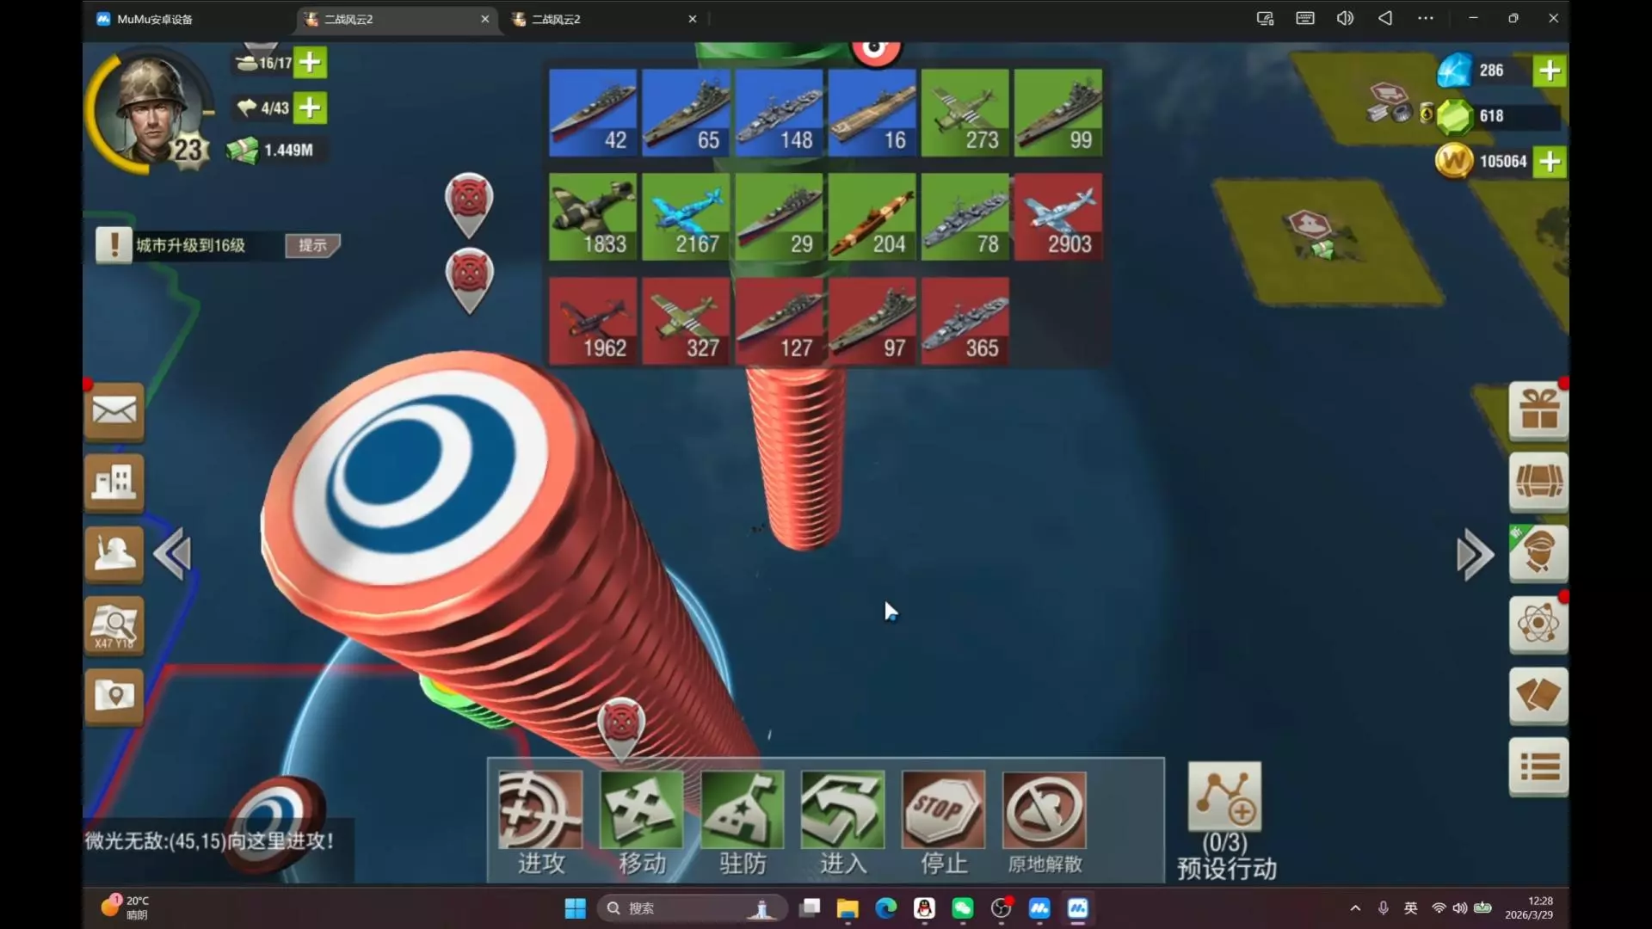Select red fighter unit with 2903
This screenshot has width=1652, height=929.
(x=1057, y=217)
